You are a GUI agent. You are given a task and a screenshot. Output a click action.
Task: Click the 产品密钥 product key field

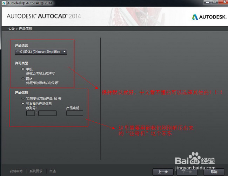pos(75,113)
